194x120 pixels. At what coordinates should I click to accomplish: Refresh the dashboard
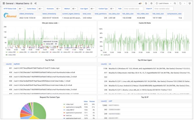coord(181,3)
